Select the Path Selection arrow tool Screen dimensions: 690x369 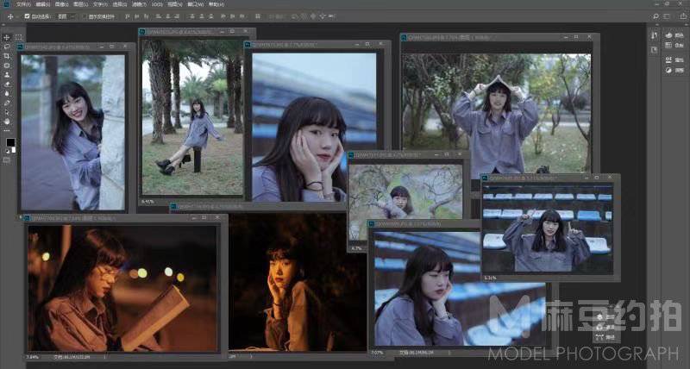7,112
